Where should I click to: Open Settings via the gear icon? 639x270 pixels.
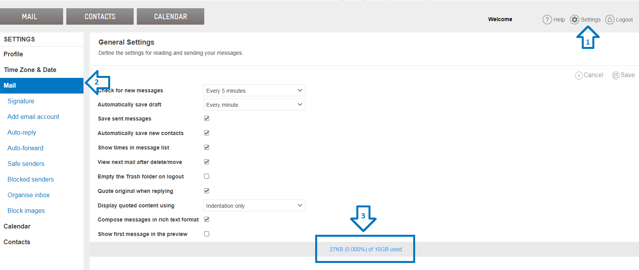pos(574,20)
